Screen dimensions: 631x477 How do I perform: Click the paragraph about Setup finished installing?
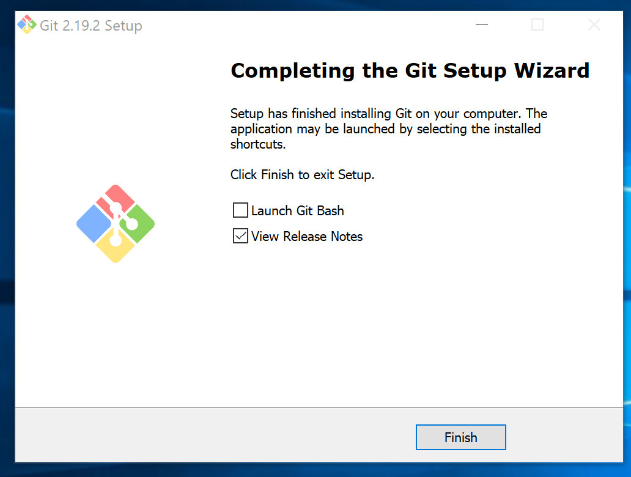pyautogui.click(x=388, y=129)
